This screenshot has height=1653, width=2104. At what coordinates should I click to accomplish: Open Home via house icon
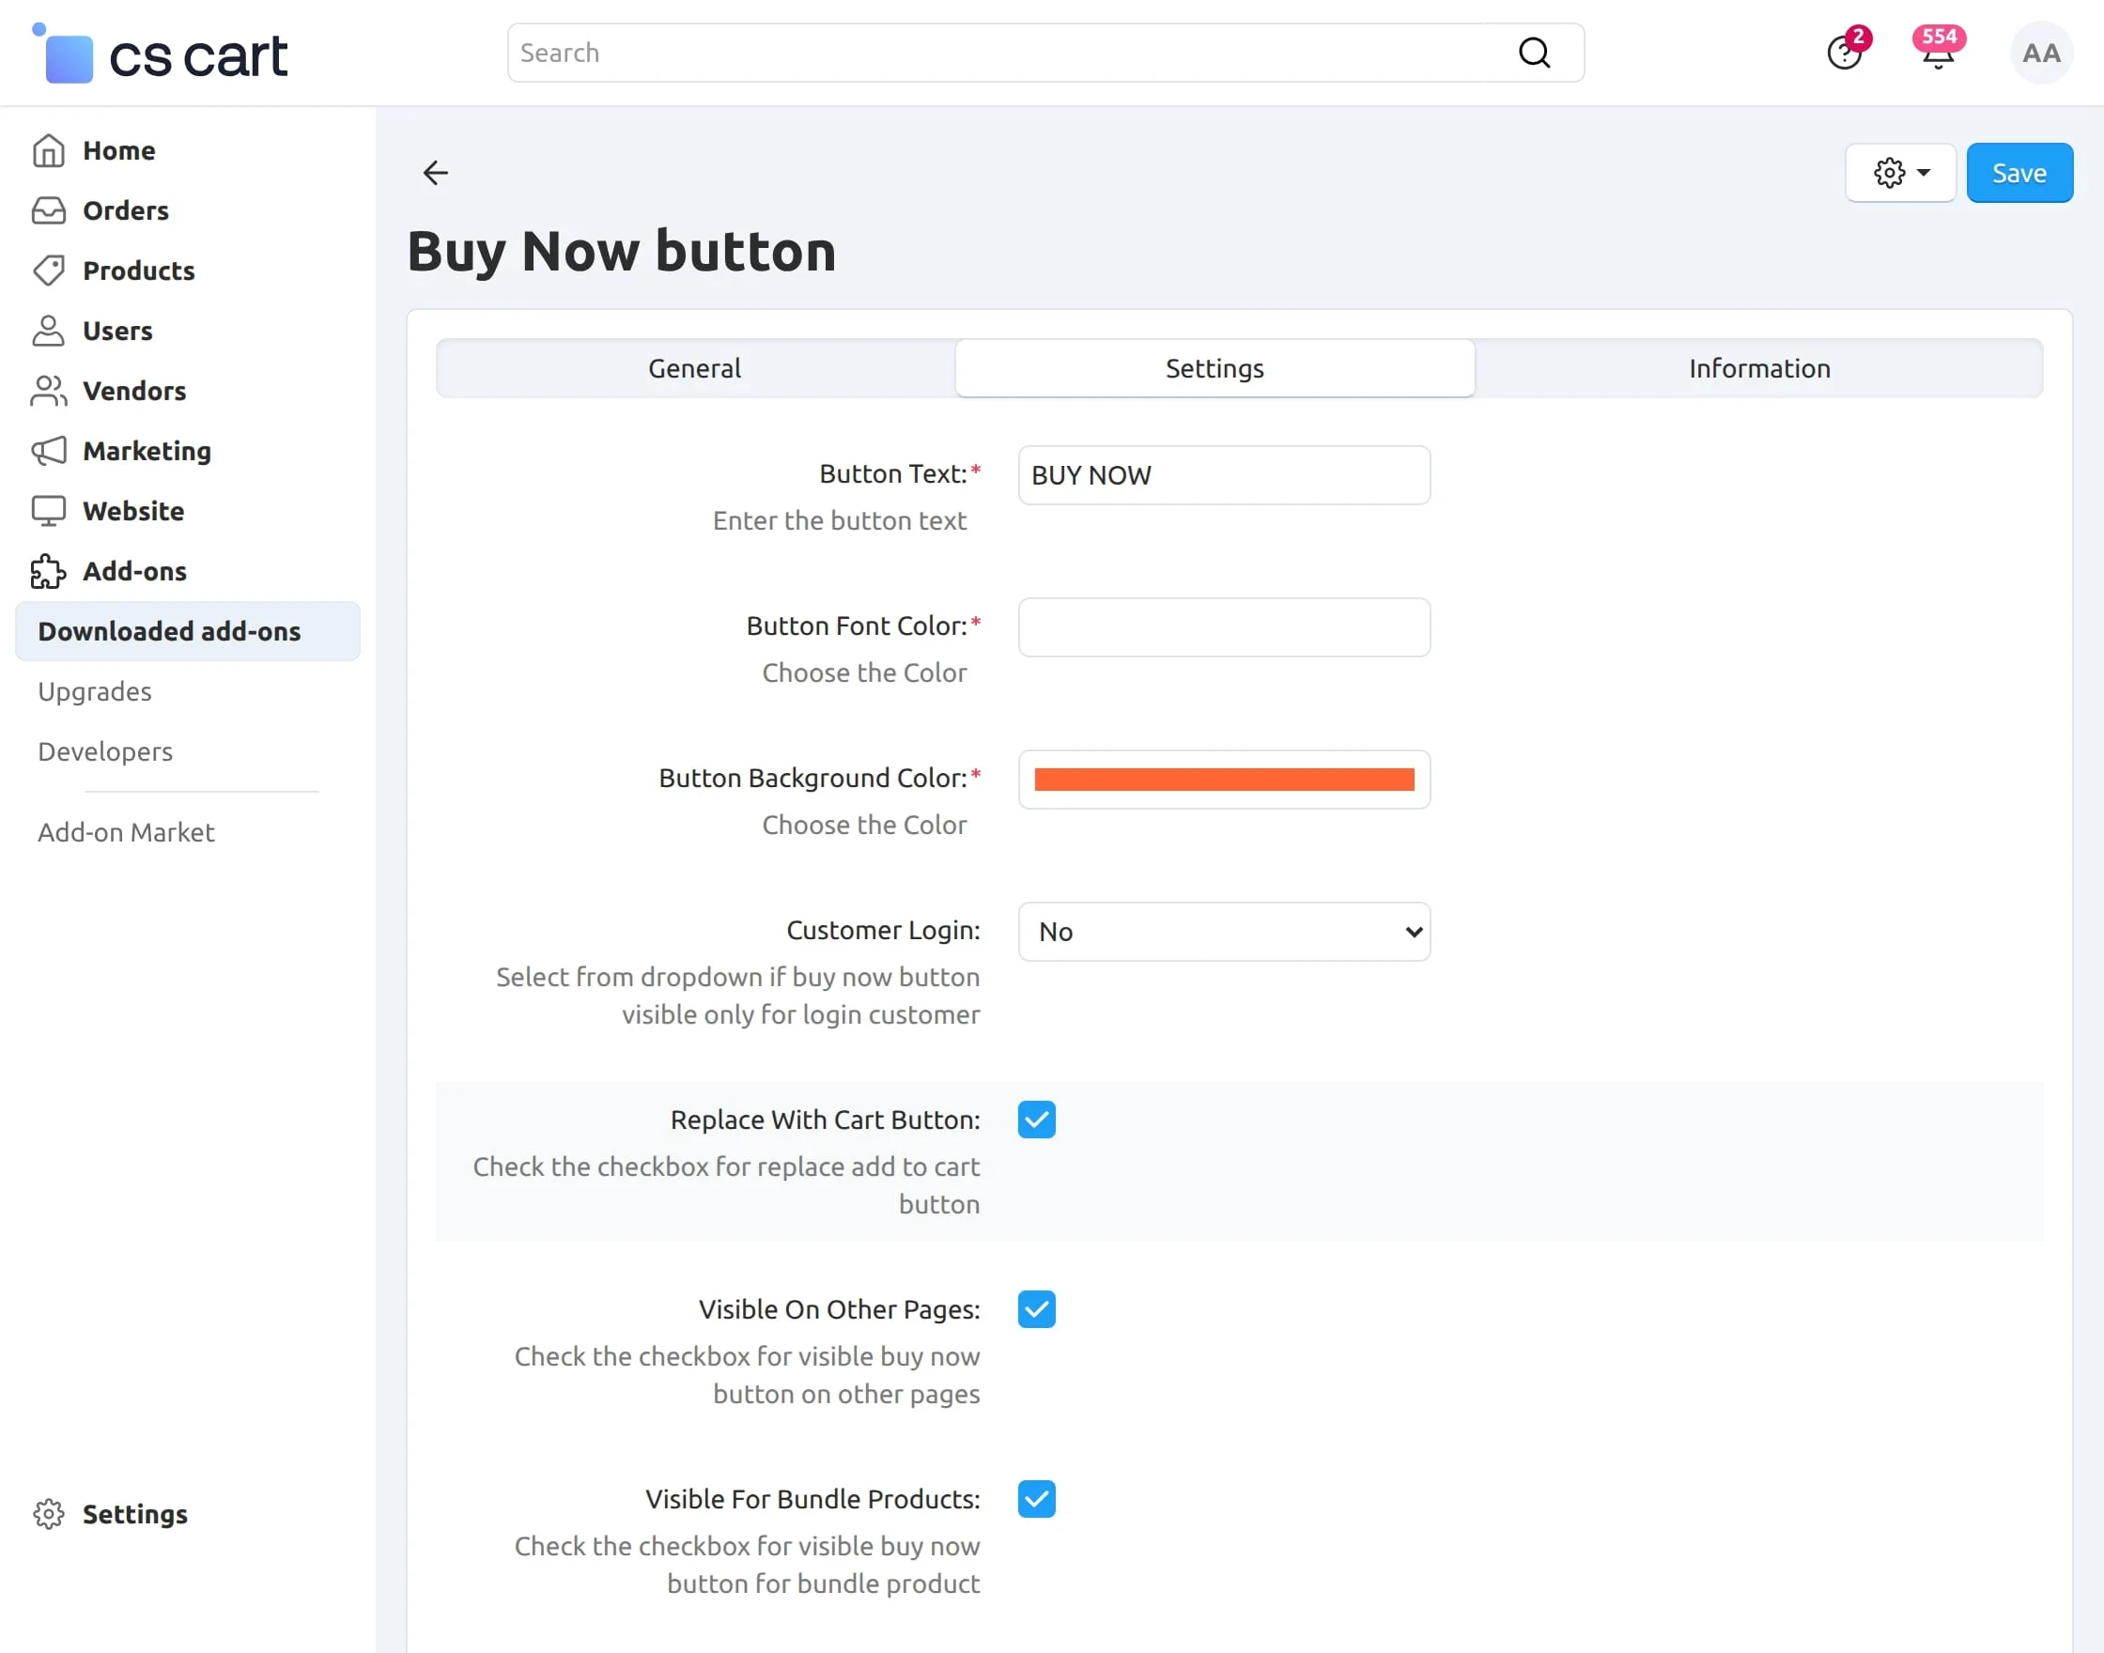tap(49, 151)
